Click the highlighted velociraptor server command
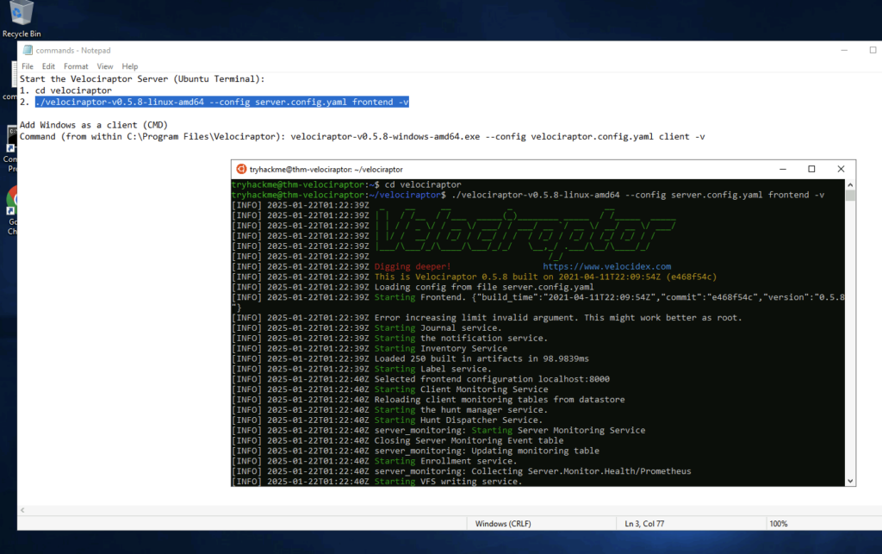Screen dimensions: 882x554 [221, 102]
